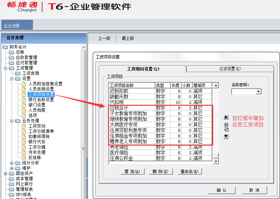
Task: Click the document icon beside 部门设置
Action: (x=24, y=105)
